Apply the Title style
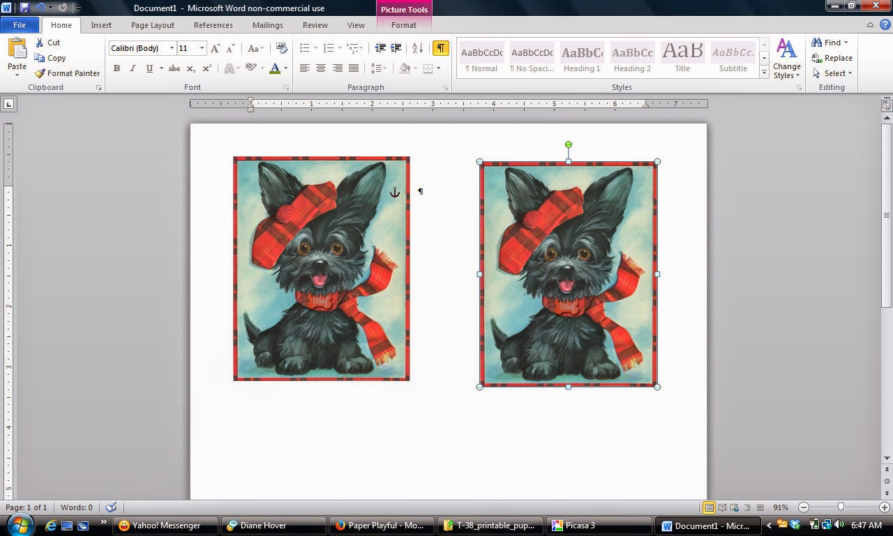Viewport: 893px width, 536px height. point(682,58)
